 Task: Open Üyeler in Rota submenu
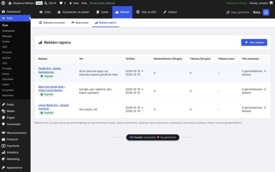coord(6,42)
